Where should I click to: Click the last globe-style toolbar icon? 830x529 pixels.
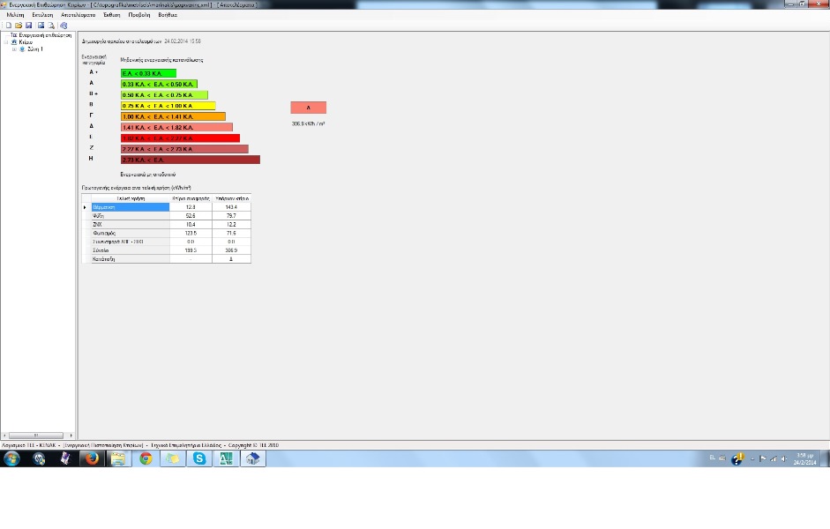(x=64, y=26)
